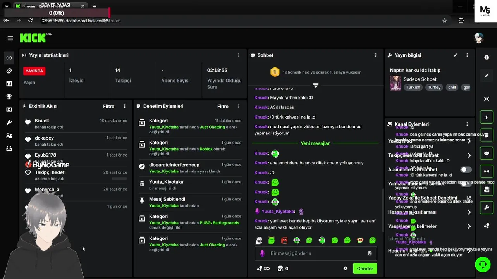Open the video library icon in left sidebar
Screen dimensions: 497x279
tap(9, 110)
